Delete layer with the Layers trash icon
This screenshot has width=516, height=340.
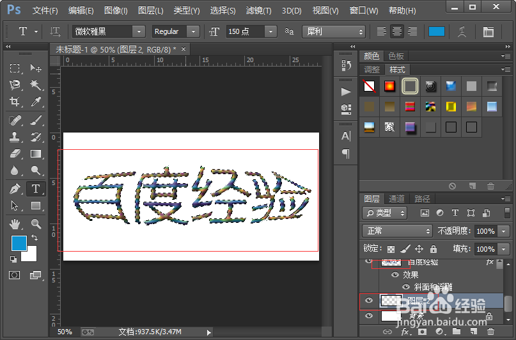click(x=490, y=332)
